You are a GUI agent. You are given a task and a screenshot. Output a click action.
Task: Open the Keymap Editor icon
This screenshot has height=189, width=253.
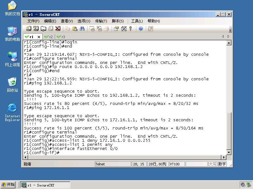pos(124,29)
